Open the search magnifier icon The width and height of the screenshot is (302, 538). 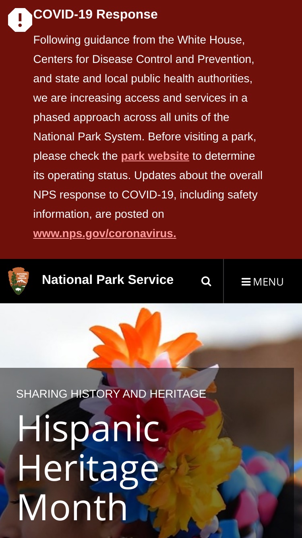click(206, 282)
